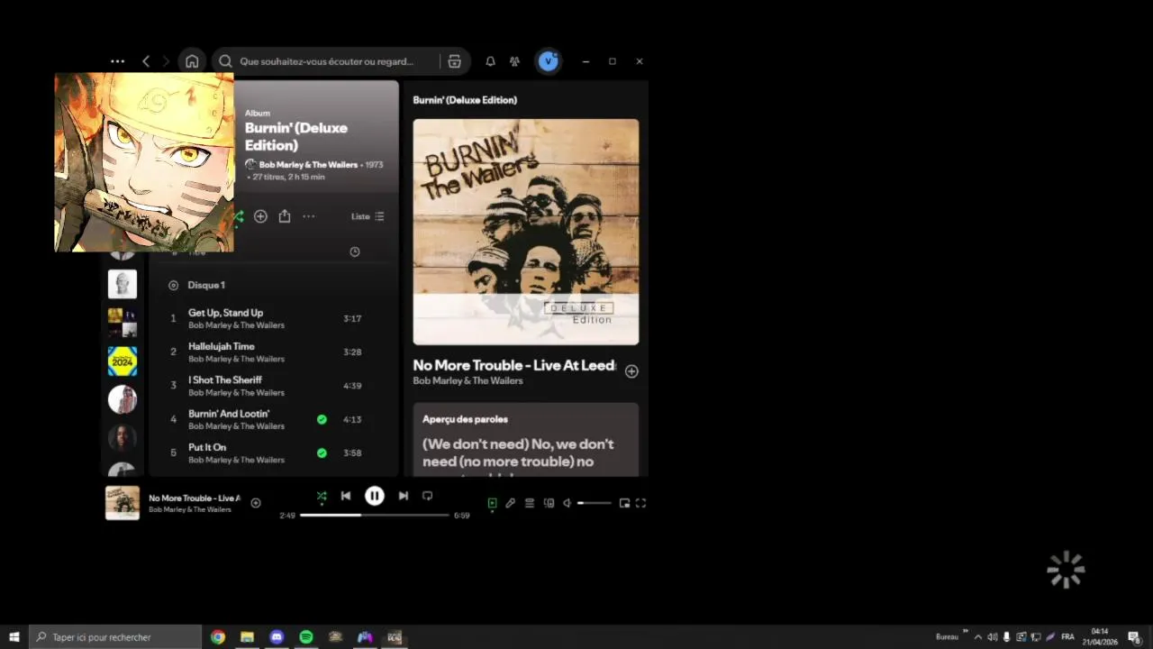The width and height of the screenshot is (1153, 649).
Task: Show hidden system tray icons
Action: tap(978, 636)
